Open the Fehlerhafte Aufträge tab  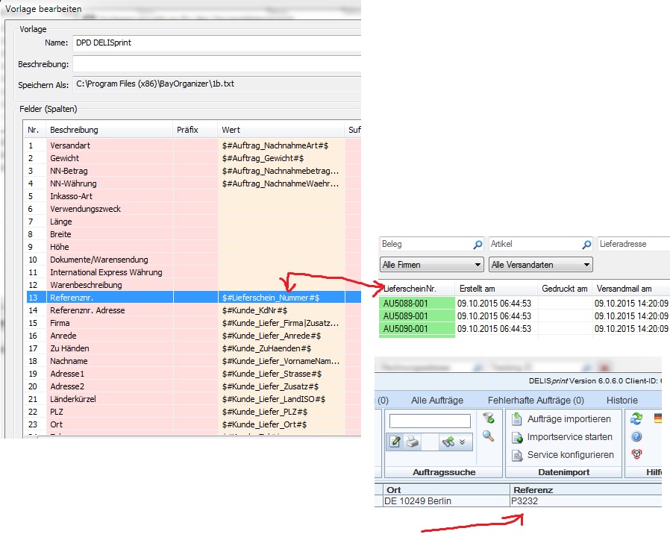[x=536, y=401]
